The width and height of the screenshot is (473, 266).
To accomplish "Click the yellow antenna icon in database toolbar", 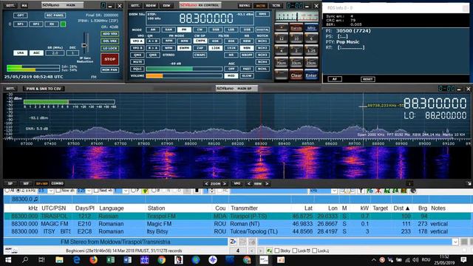I will tap(146, 191).
